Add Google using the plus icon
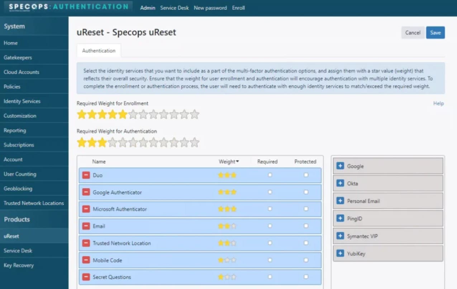Viewport: 457px width, 289px height. click(x=341, y=166)
